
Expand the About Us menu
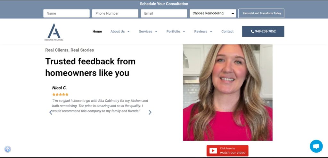pos(120,32)
